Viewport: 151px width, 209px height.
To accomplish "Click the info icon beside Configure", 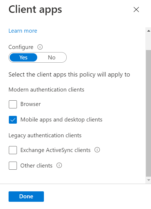I will coord(40,47).
